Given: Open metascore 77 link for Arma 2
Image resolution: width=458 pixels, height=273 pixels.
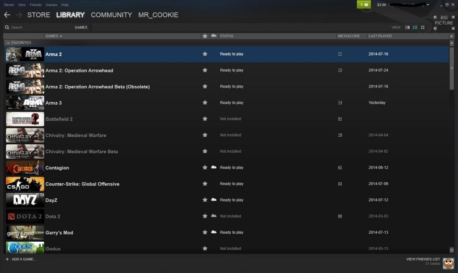Looking at the screenshot, I should point(340,54).
